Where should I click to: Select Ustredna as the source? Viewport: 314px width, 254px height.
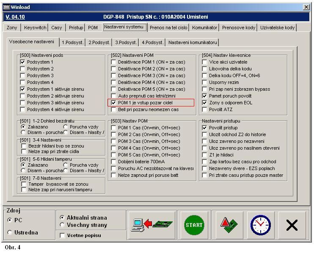click(10, 232)
